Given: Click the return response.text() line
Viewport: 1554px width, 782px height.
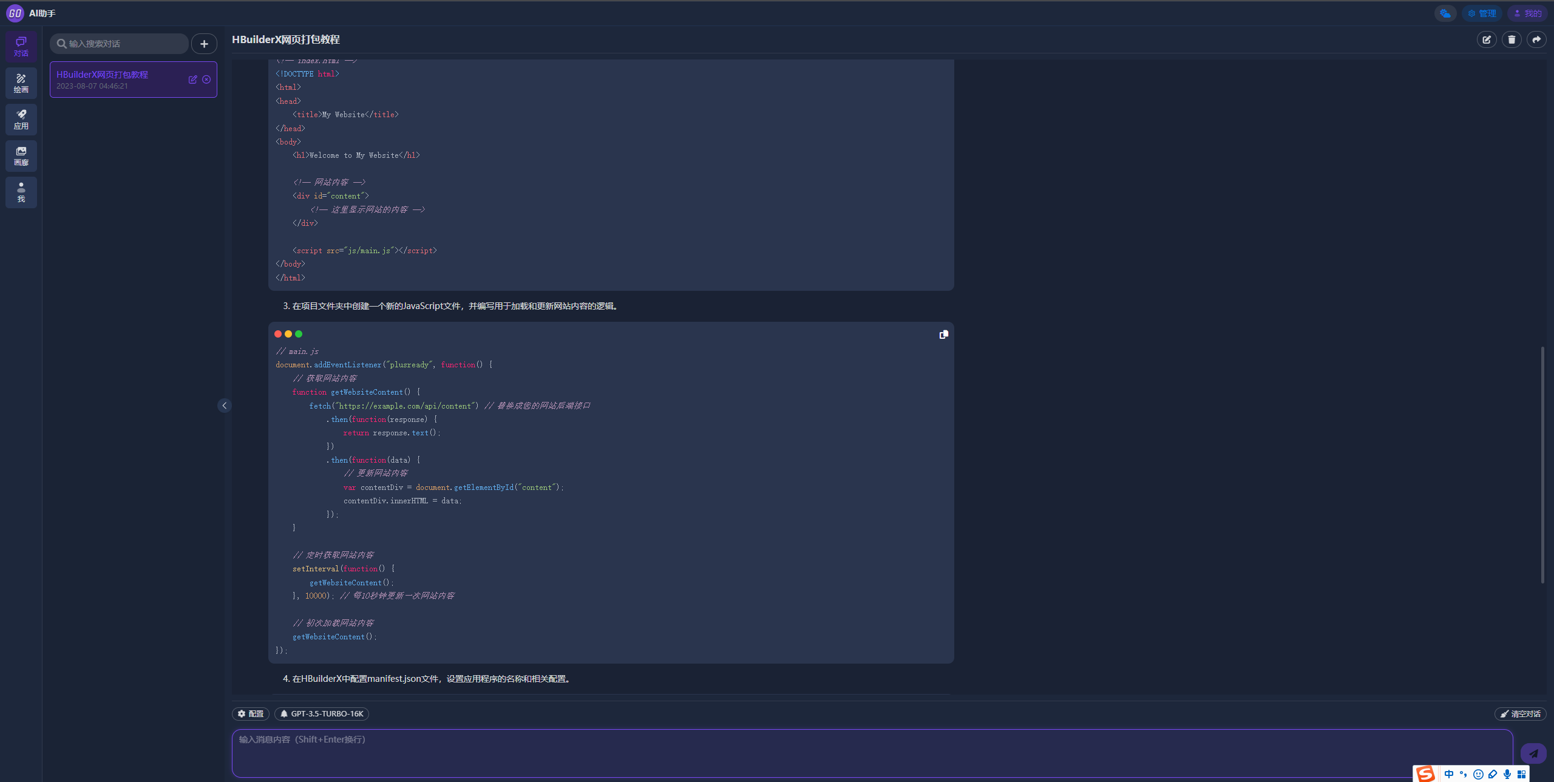Looking at the screenshot, I should (392, 433).
